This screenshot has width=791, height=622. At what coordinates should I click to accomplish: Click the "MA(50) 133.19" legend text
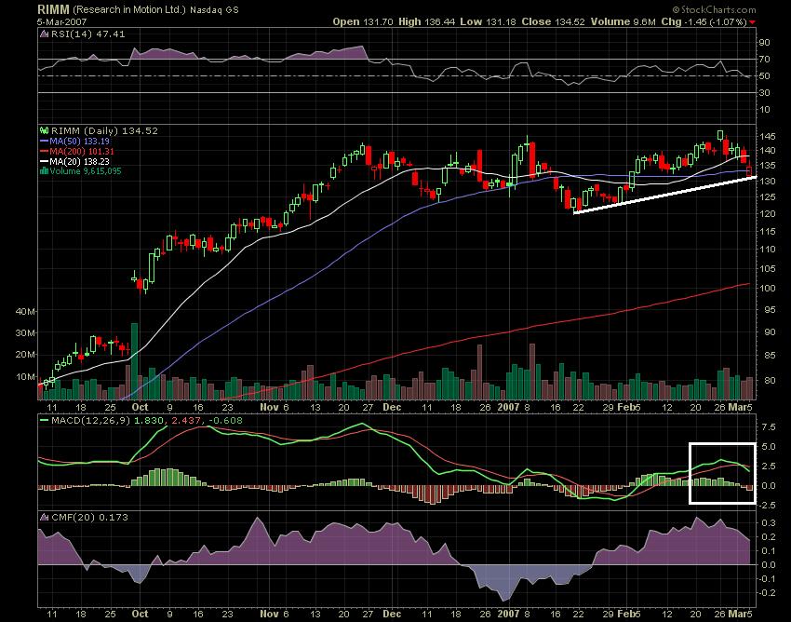(80, 142)
